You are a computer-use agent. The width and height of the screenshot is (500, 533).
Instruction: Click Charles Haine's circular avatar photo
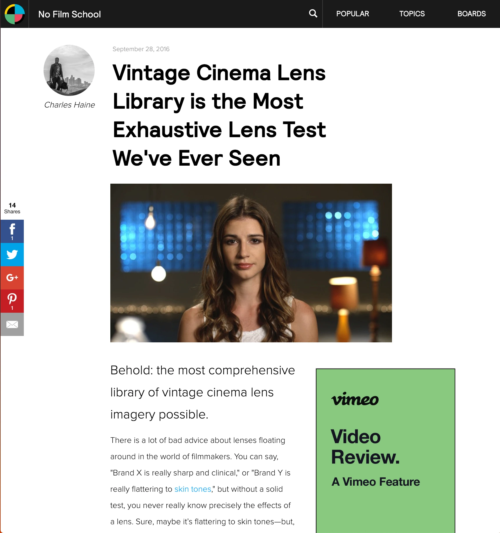pos(69,70)
